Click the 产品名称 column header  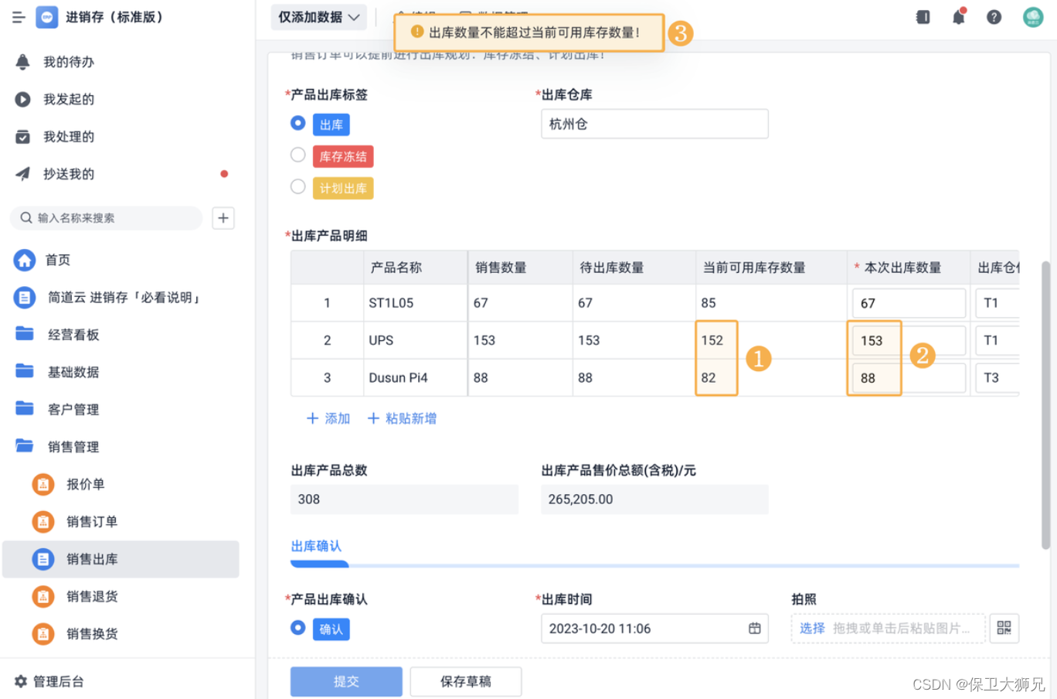coord(416,268)
